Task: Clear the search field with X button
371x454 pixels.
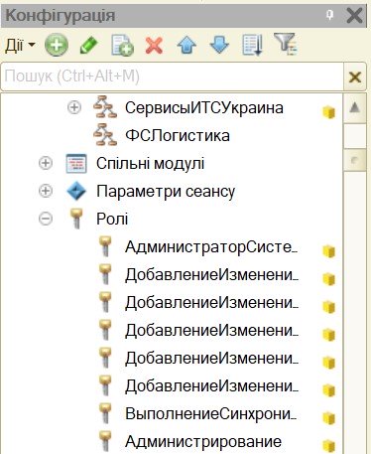Action: pyautogui.click(x=355, y=77)
